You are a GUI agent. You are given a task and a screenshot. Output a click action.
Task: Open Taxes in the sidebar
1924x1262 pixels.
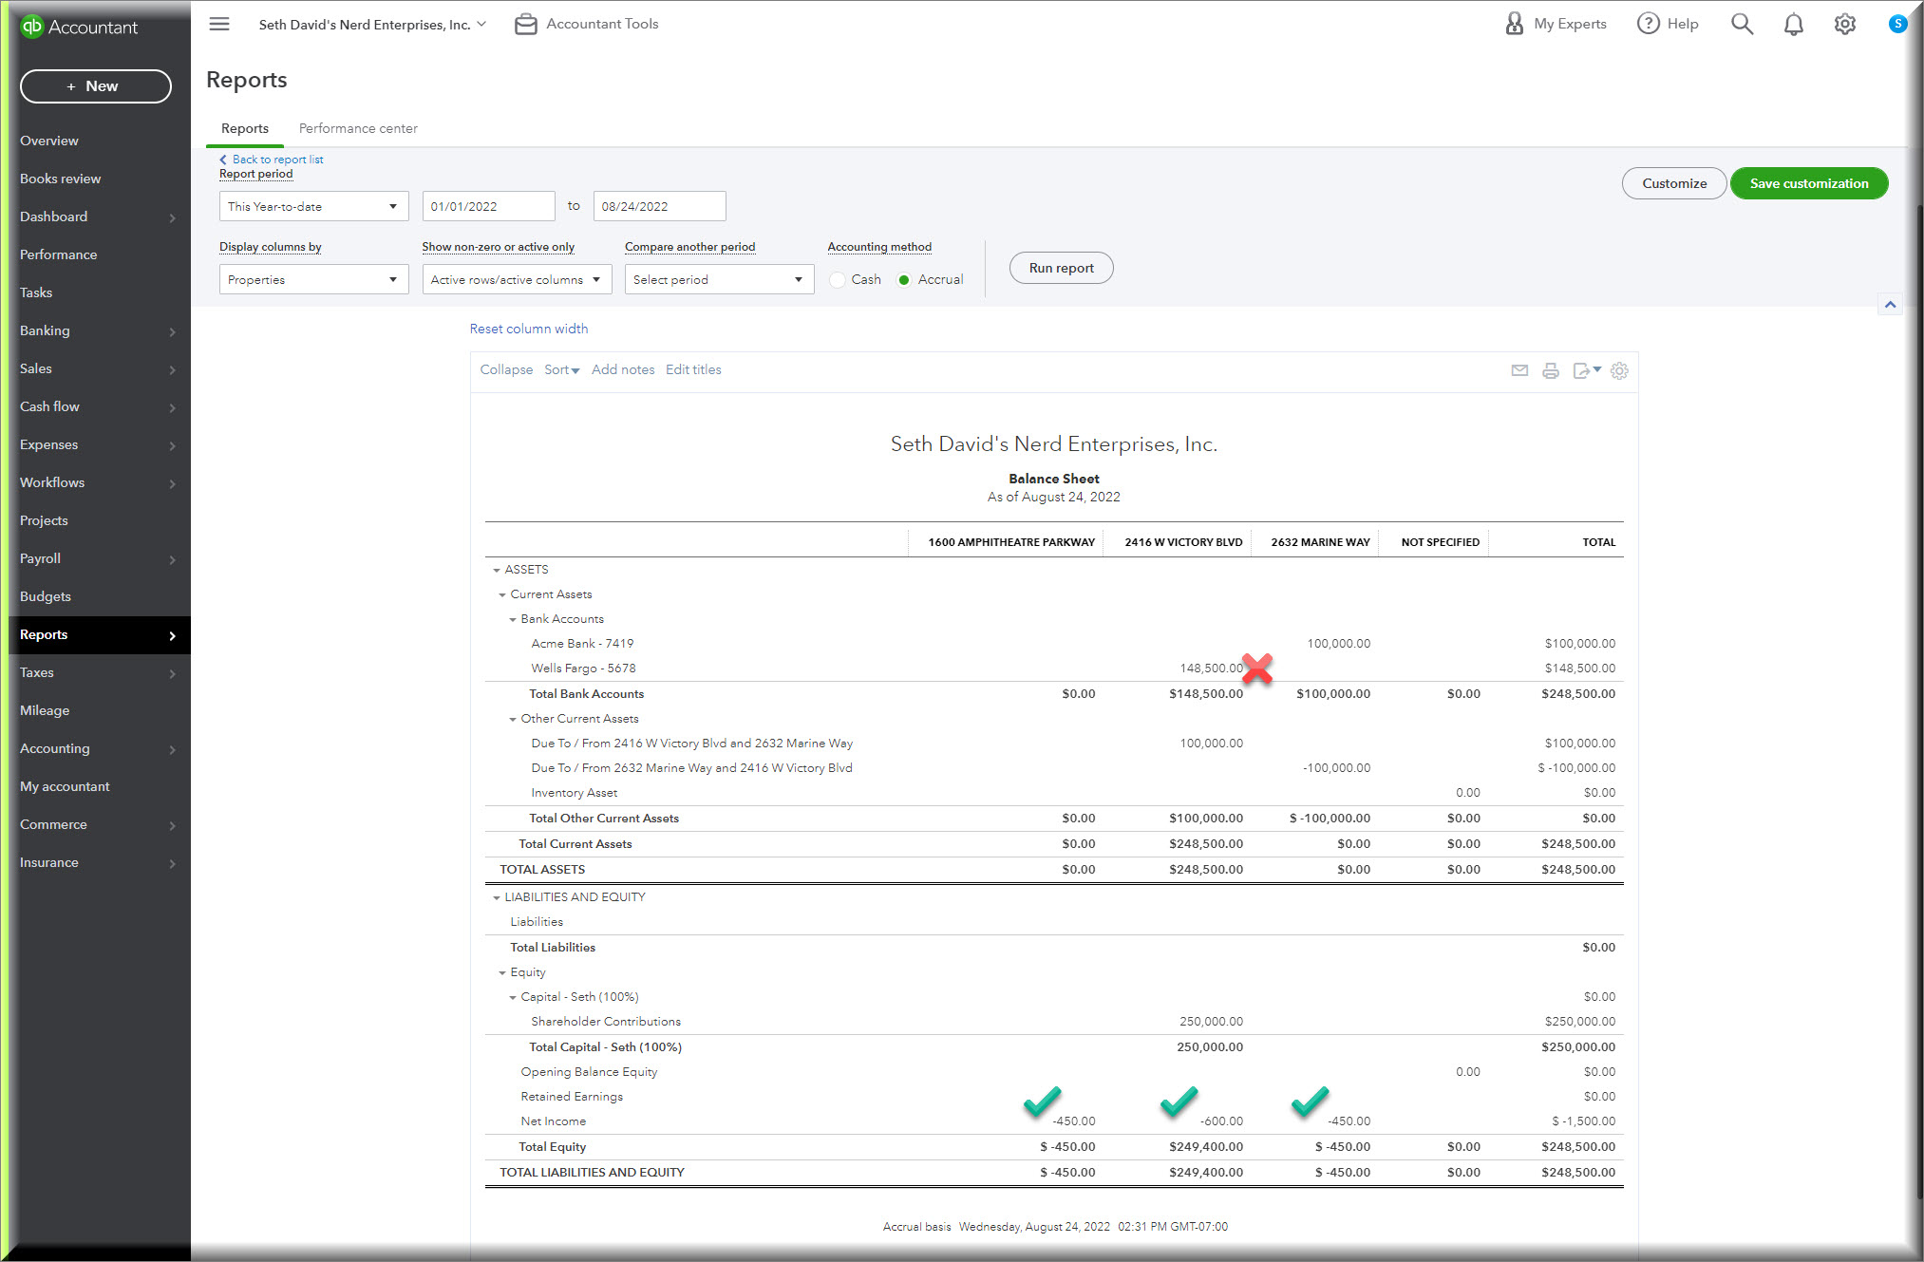pyautogui.click(x=36, y=672)
